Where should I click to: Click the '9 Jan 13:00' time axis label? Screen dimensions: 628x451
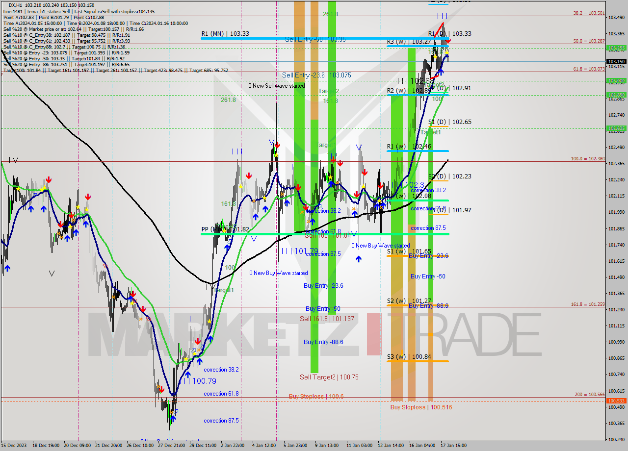coord(327,446)
